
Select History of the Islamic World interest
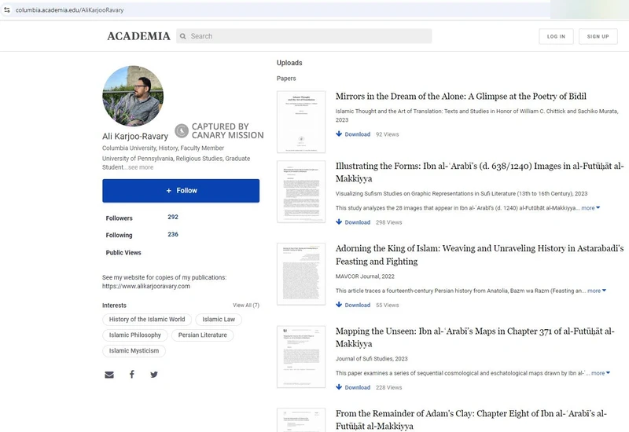pyautogui.click(x=147, y=320)
